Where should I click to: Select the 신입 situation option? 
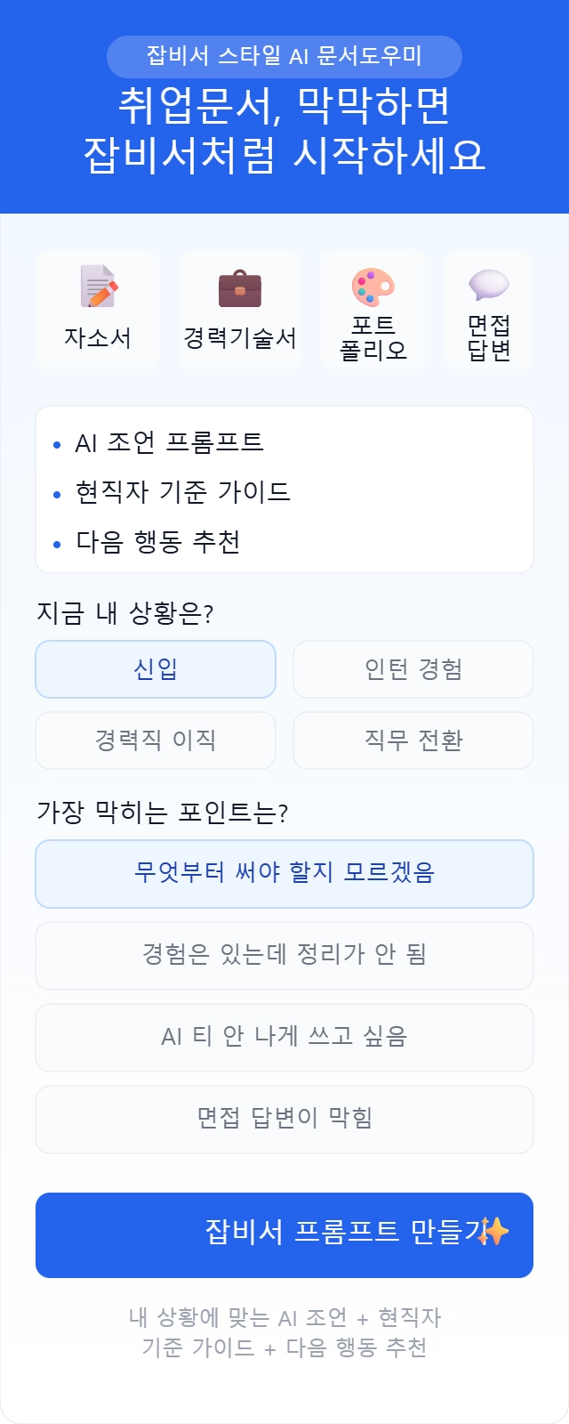click(156, 669)
